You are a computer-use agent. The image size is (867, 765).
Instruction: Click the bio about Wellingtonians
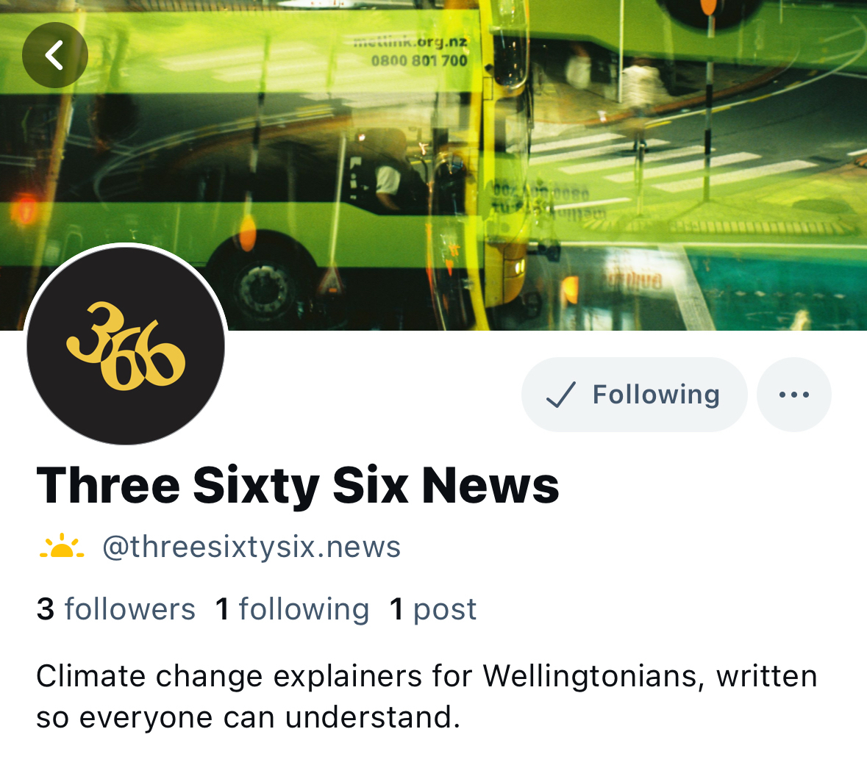pos(427,697)
